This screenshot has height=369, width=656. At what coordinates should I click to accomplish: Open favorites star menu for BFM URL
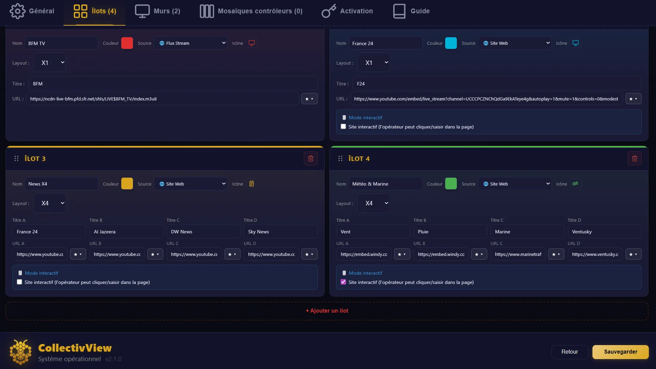pyautogui.click(x=309, y=99)
